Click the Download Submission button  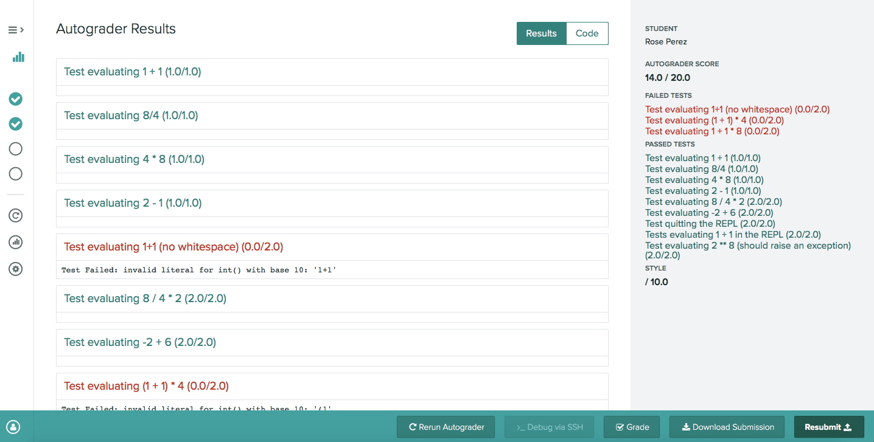tap(727, 427)
